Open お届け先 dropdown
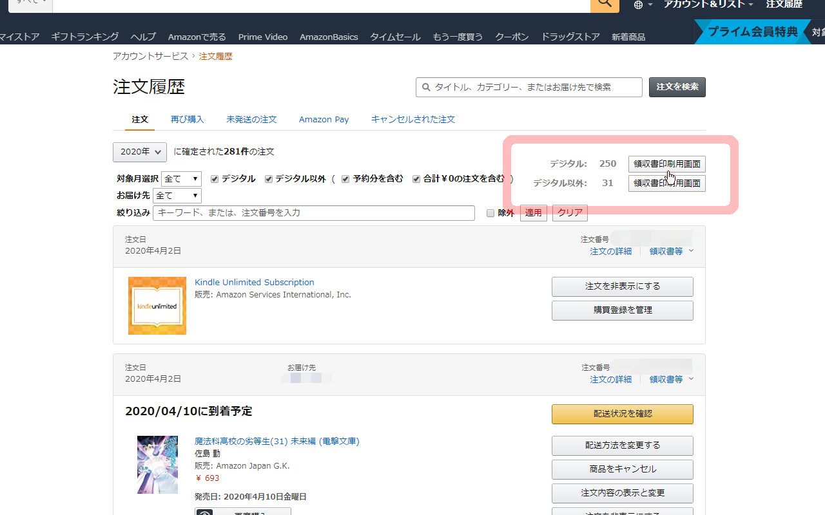 177,196
